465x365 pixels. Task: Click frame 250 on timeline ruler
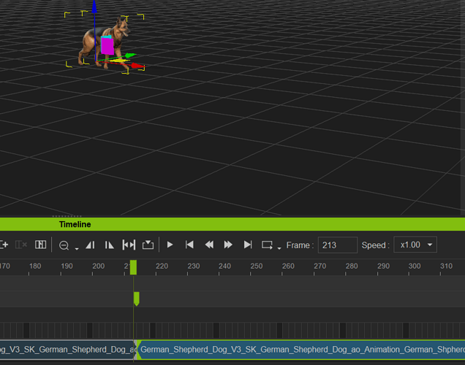pyautogui.click(x=256, y=266)
